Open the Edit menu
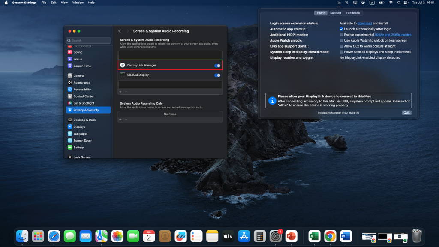 54,3
